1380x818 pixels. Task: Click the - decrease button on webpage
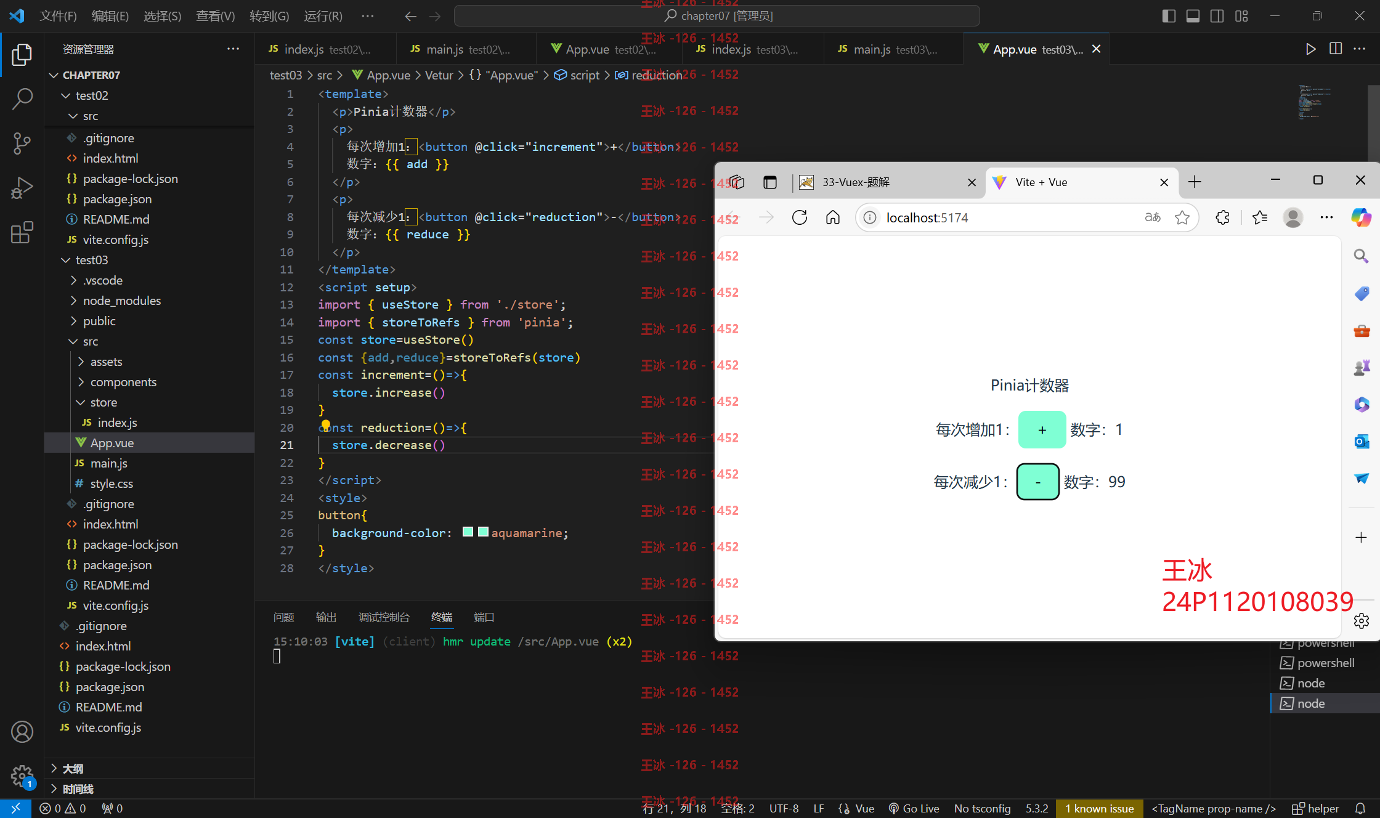tap(1037, 482)
